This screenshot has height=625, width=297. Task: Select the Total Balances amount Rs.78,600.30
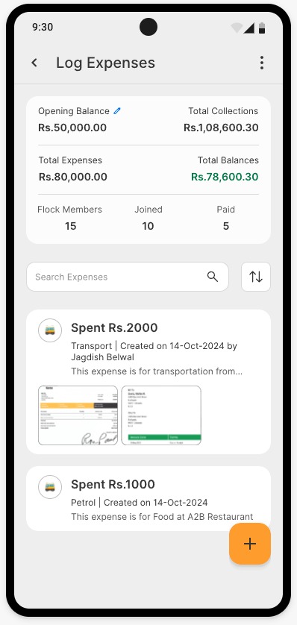(x=225, y=177)
